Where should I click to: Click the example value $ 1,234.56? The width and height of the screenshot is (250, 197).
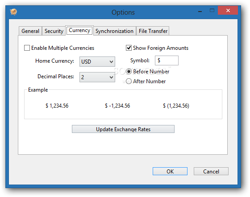[x=57, y=106]
